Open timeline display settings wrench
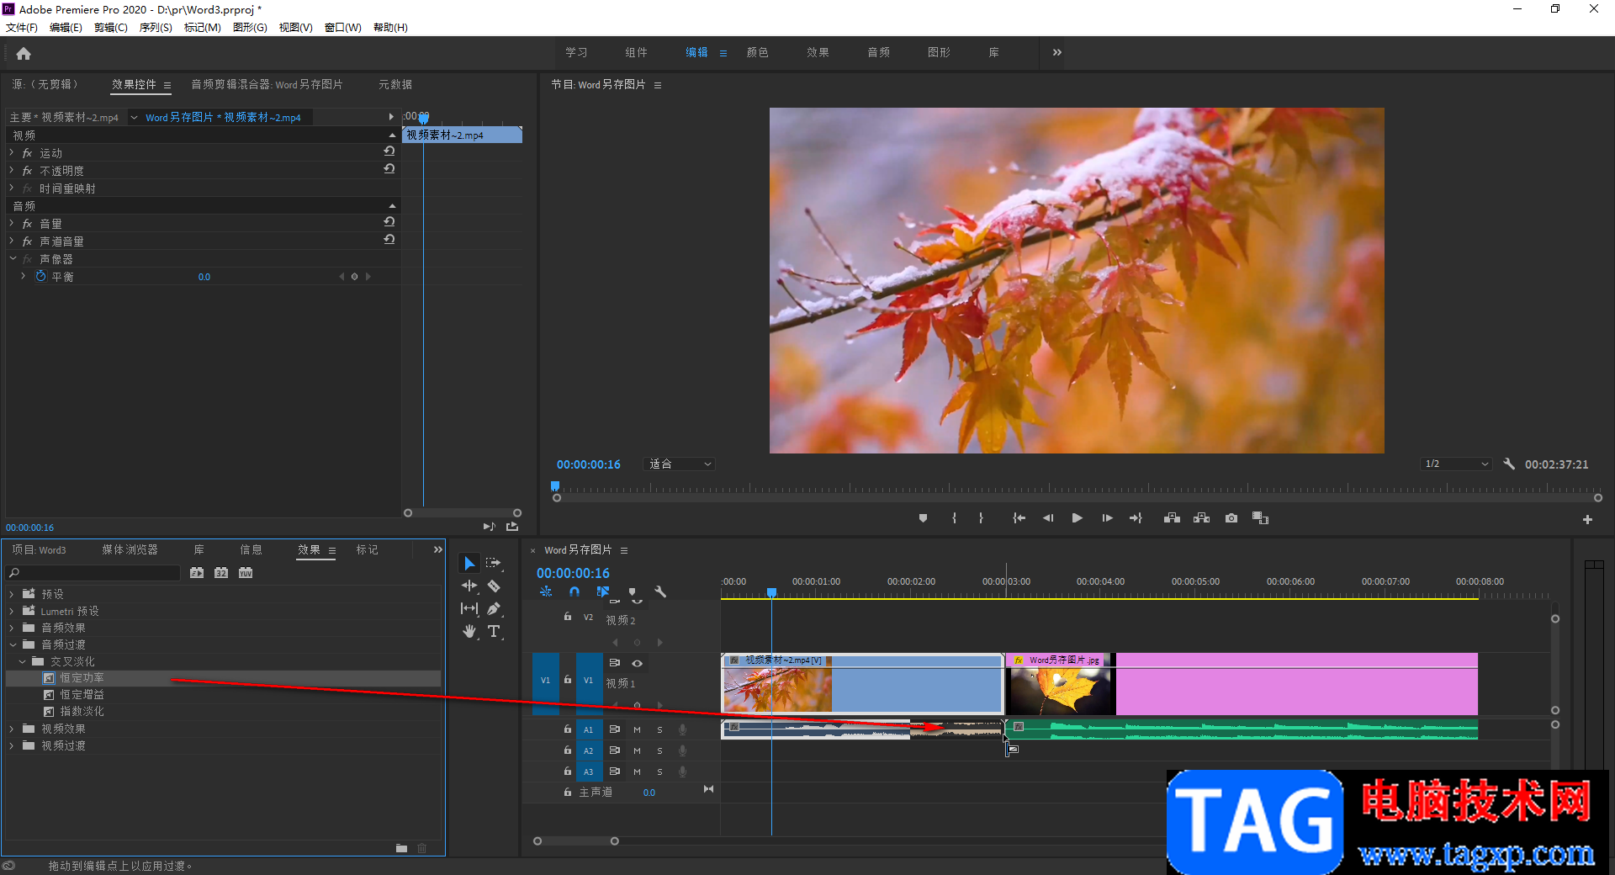 661,591
